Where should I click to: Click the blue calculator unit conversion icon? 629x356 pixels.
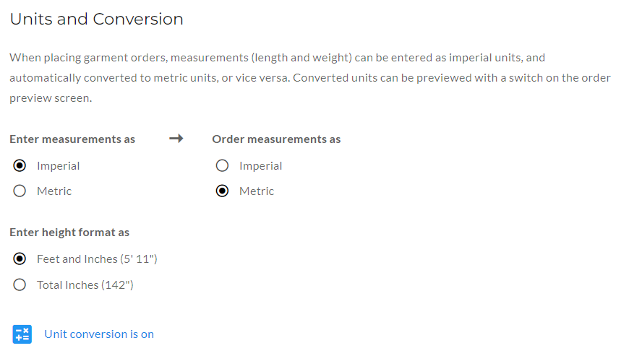tap(22, 334)
